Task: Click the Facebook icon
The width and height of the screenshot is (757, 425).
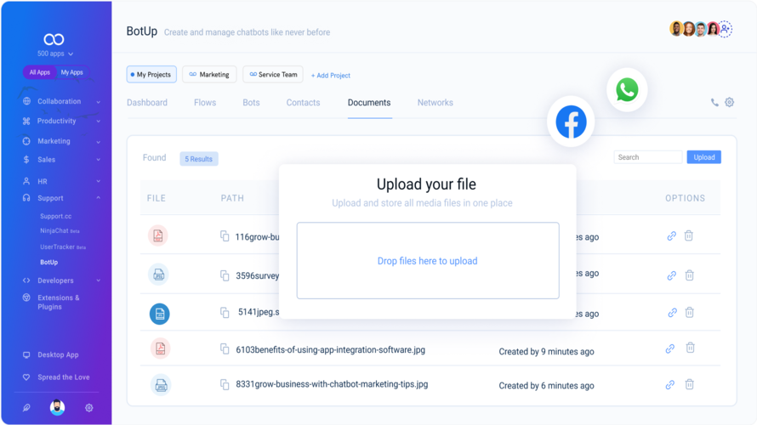Action: click(x=571, y=122)
